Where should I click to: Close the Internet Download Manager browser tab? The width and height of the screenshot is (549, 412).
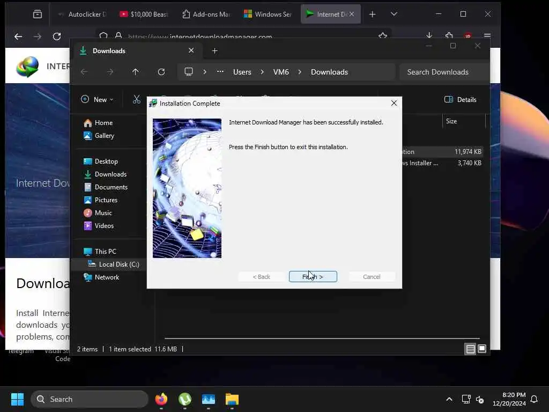tap(352, 14)
